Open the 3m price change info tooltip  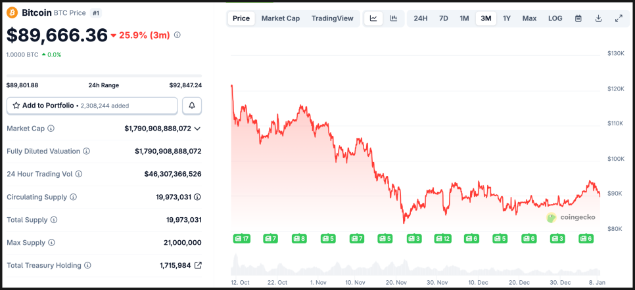click(x=177, y=35)
